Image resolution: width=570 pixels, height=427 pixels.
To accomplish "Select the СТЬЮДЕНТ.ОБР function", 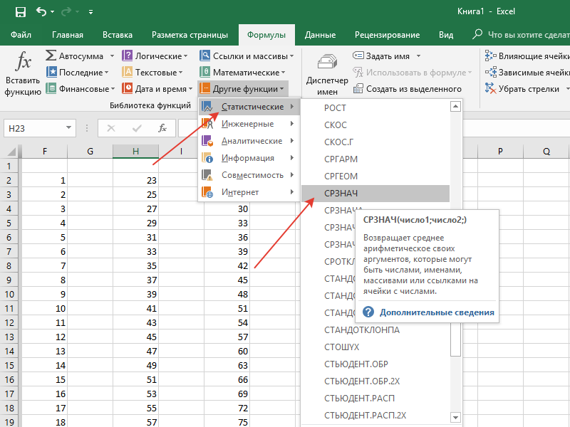I will pos(375,364).
